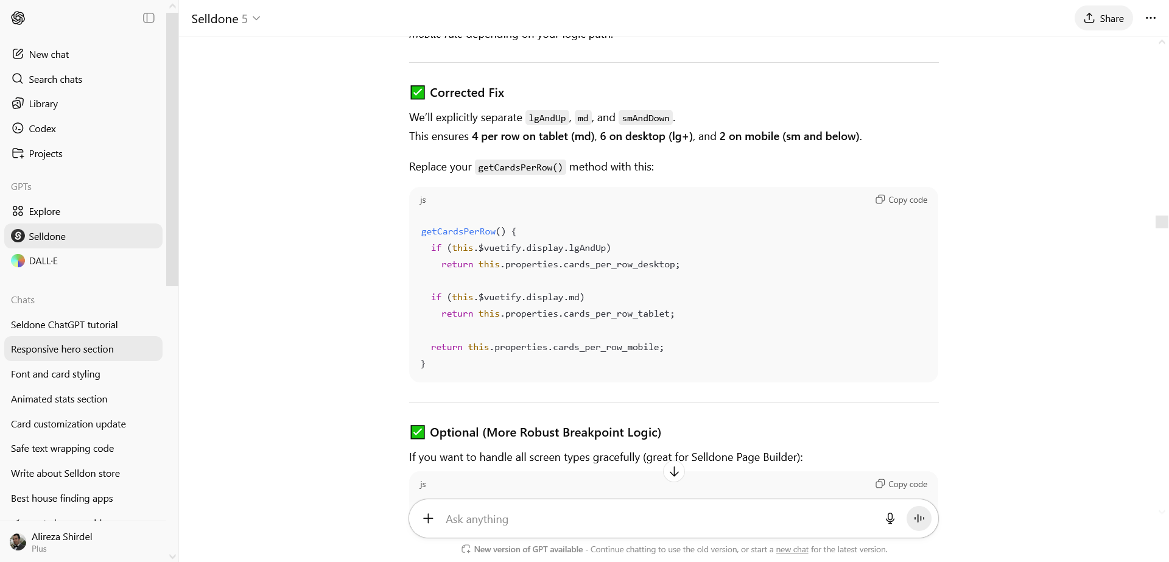Open the Responsive hero section chat
The width and height of the screenshot is (1169, 562).
(83, 349)
